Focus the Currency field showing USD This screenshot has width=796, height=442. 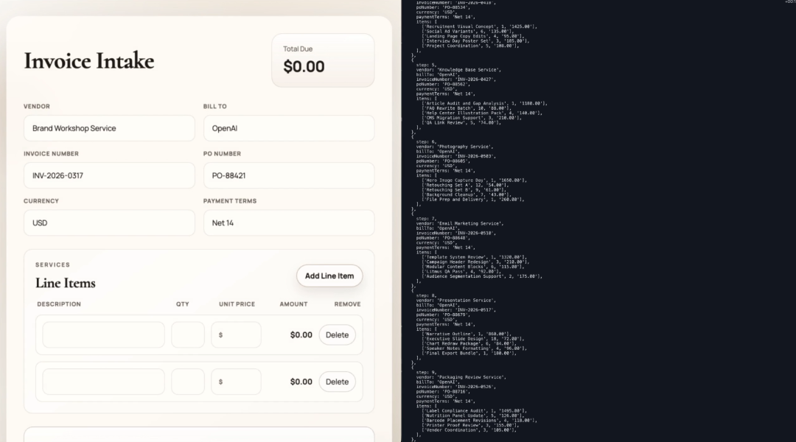tap(109, 222)
